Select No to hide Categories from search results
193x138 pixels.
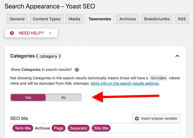pyautogui.click(x=63, y=97)
